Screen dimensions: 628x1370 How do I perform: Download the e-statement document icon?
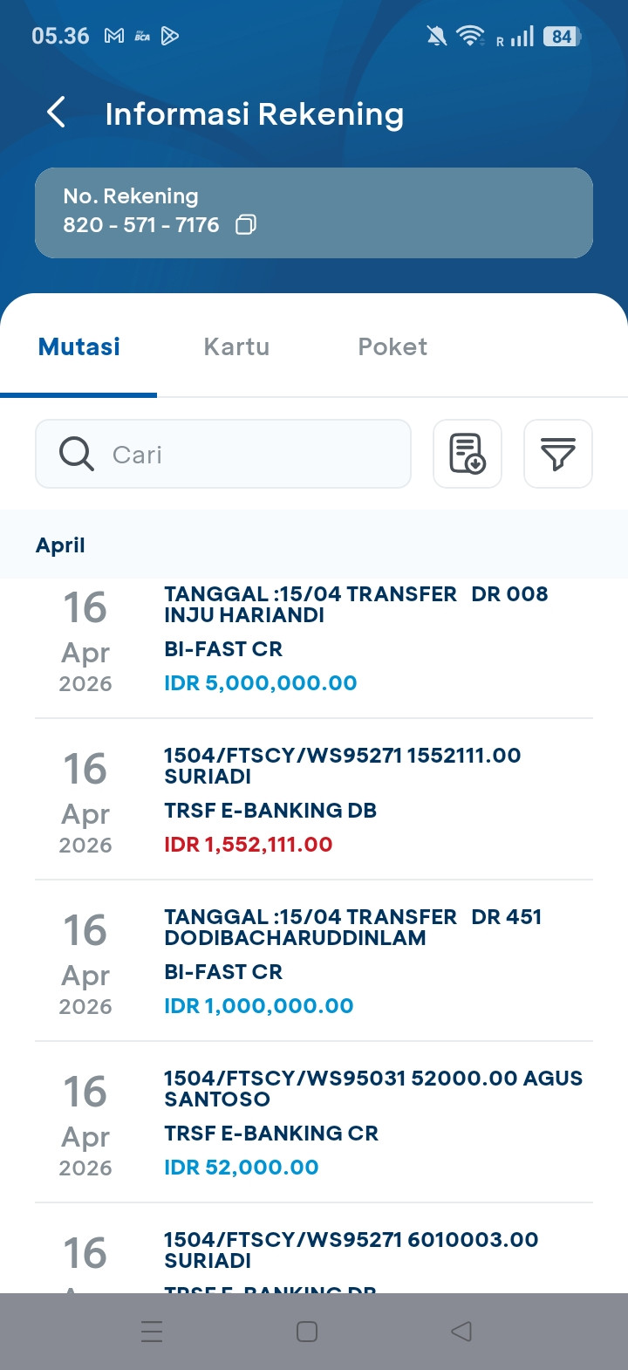(x=468, y=454)
